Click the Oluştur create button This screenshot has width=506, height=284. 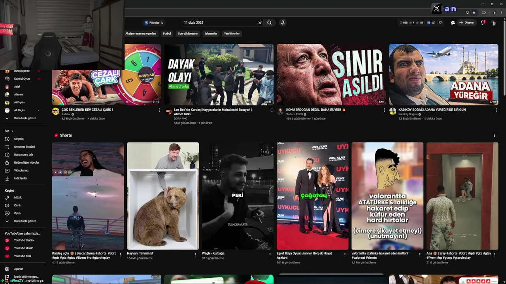click(466, 23)
